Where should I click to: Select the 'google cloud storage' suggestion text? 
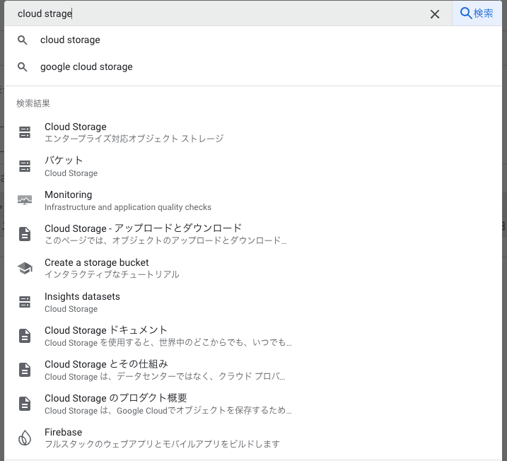click(86, 66)
